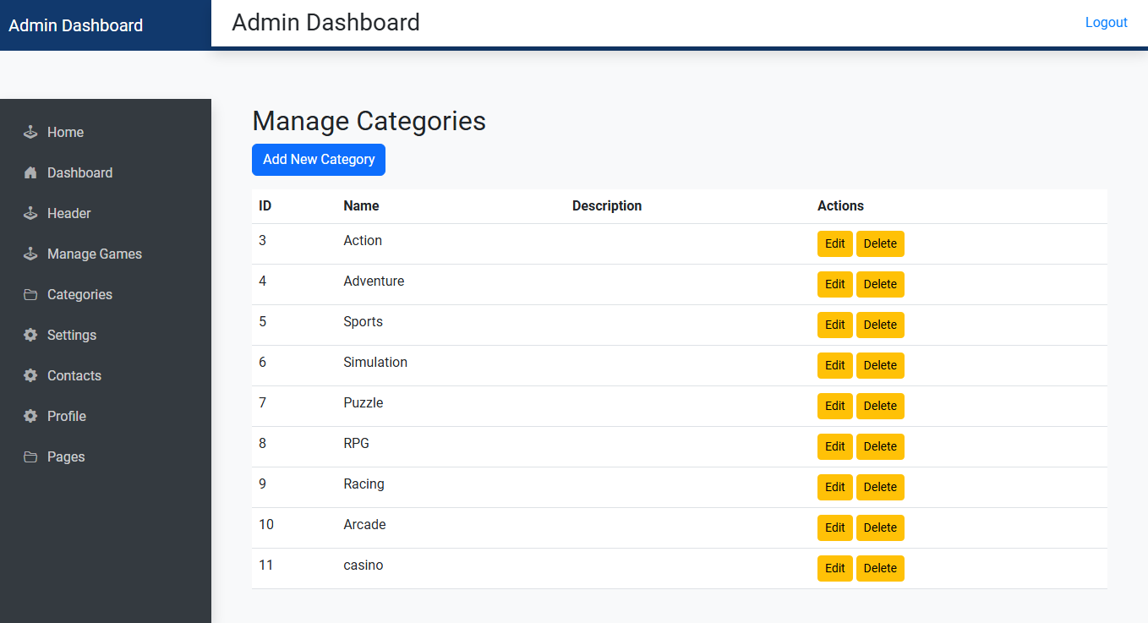Delete the casino category
The image size is (1148, 623).
[x=880, y=568]
